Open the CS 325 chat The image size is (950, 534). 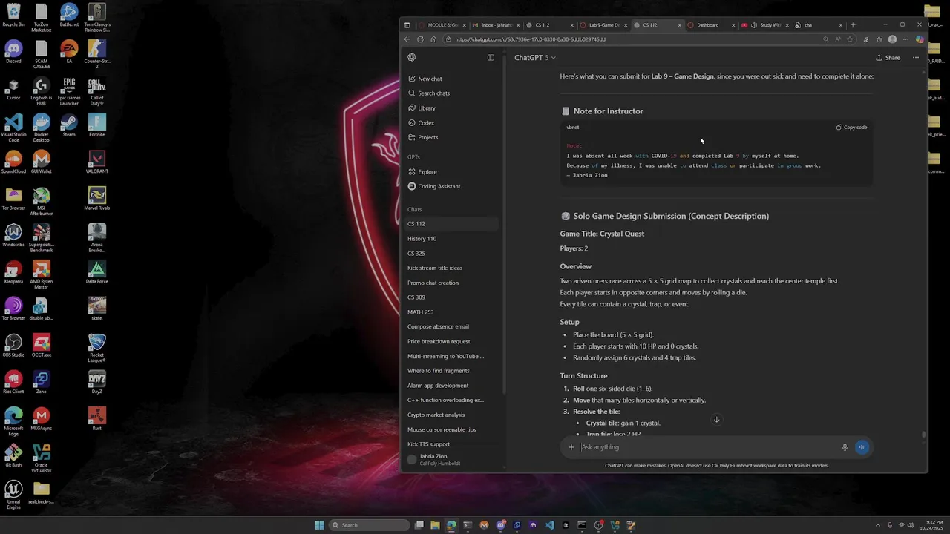[416, 254]
